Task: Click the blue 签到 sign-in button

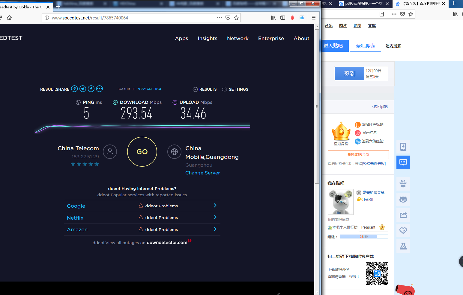Action: [x=349, y=74]
